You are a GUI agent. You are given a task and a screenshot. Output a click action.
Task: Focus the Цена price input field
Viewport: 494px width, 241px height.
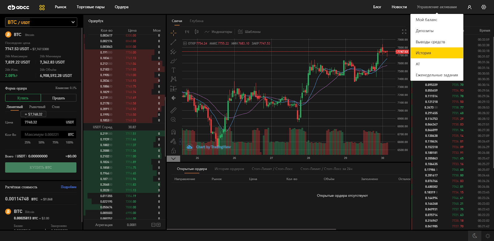pyautogui.click(x=48, y=122)
